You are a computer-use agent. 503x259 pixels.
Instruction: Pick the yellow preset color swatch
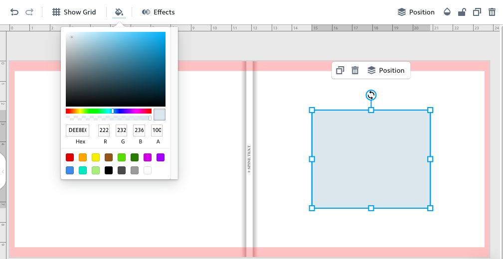[x=96, y=157]
